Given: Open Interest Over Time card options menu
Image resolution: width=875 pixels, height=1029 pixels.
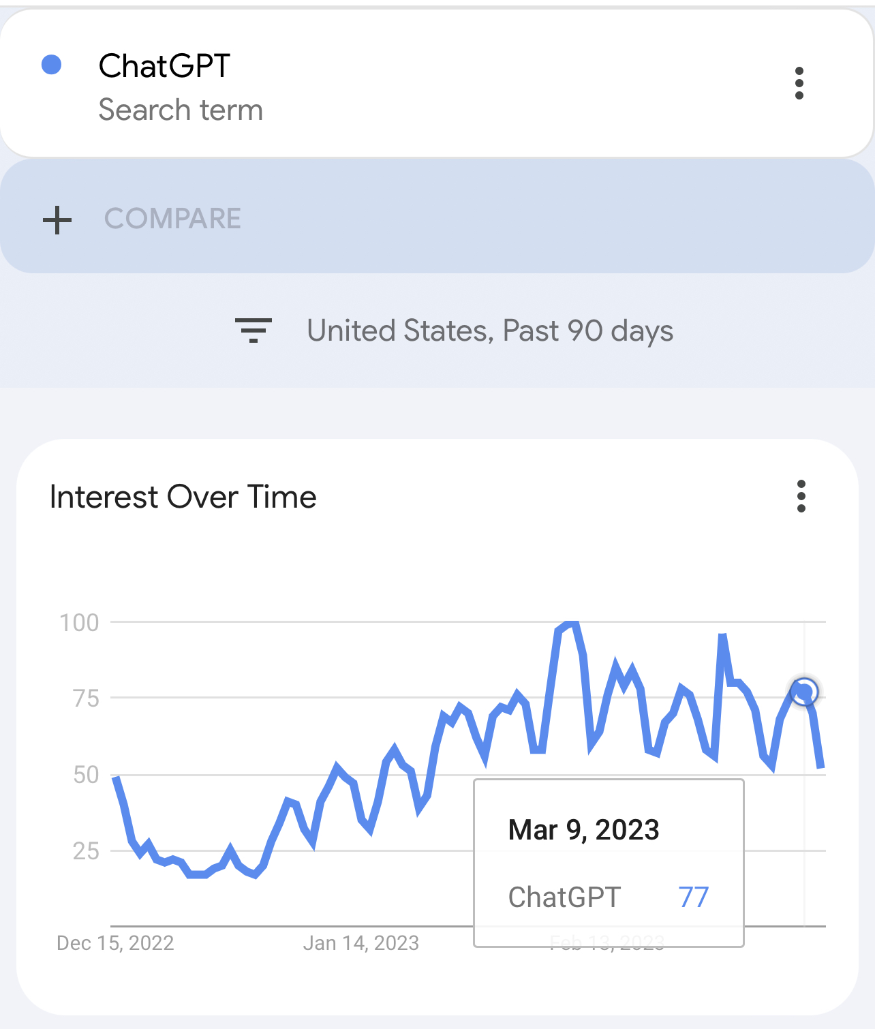Looking at the screenshot, I should click(801, 496).
